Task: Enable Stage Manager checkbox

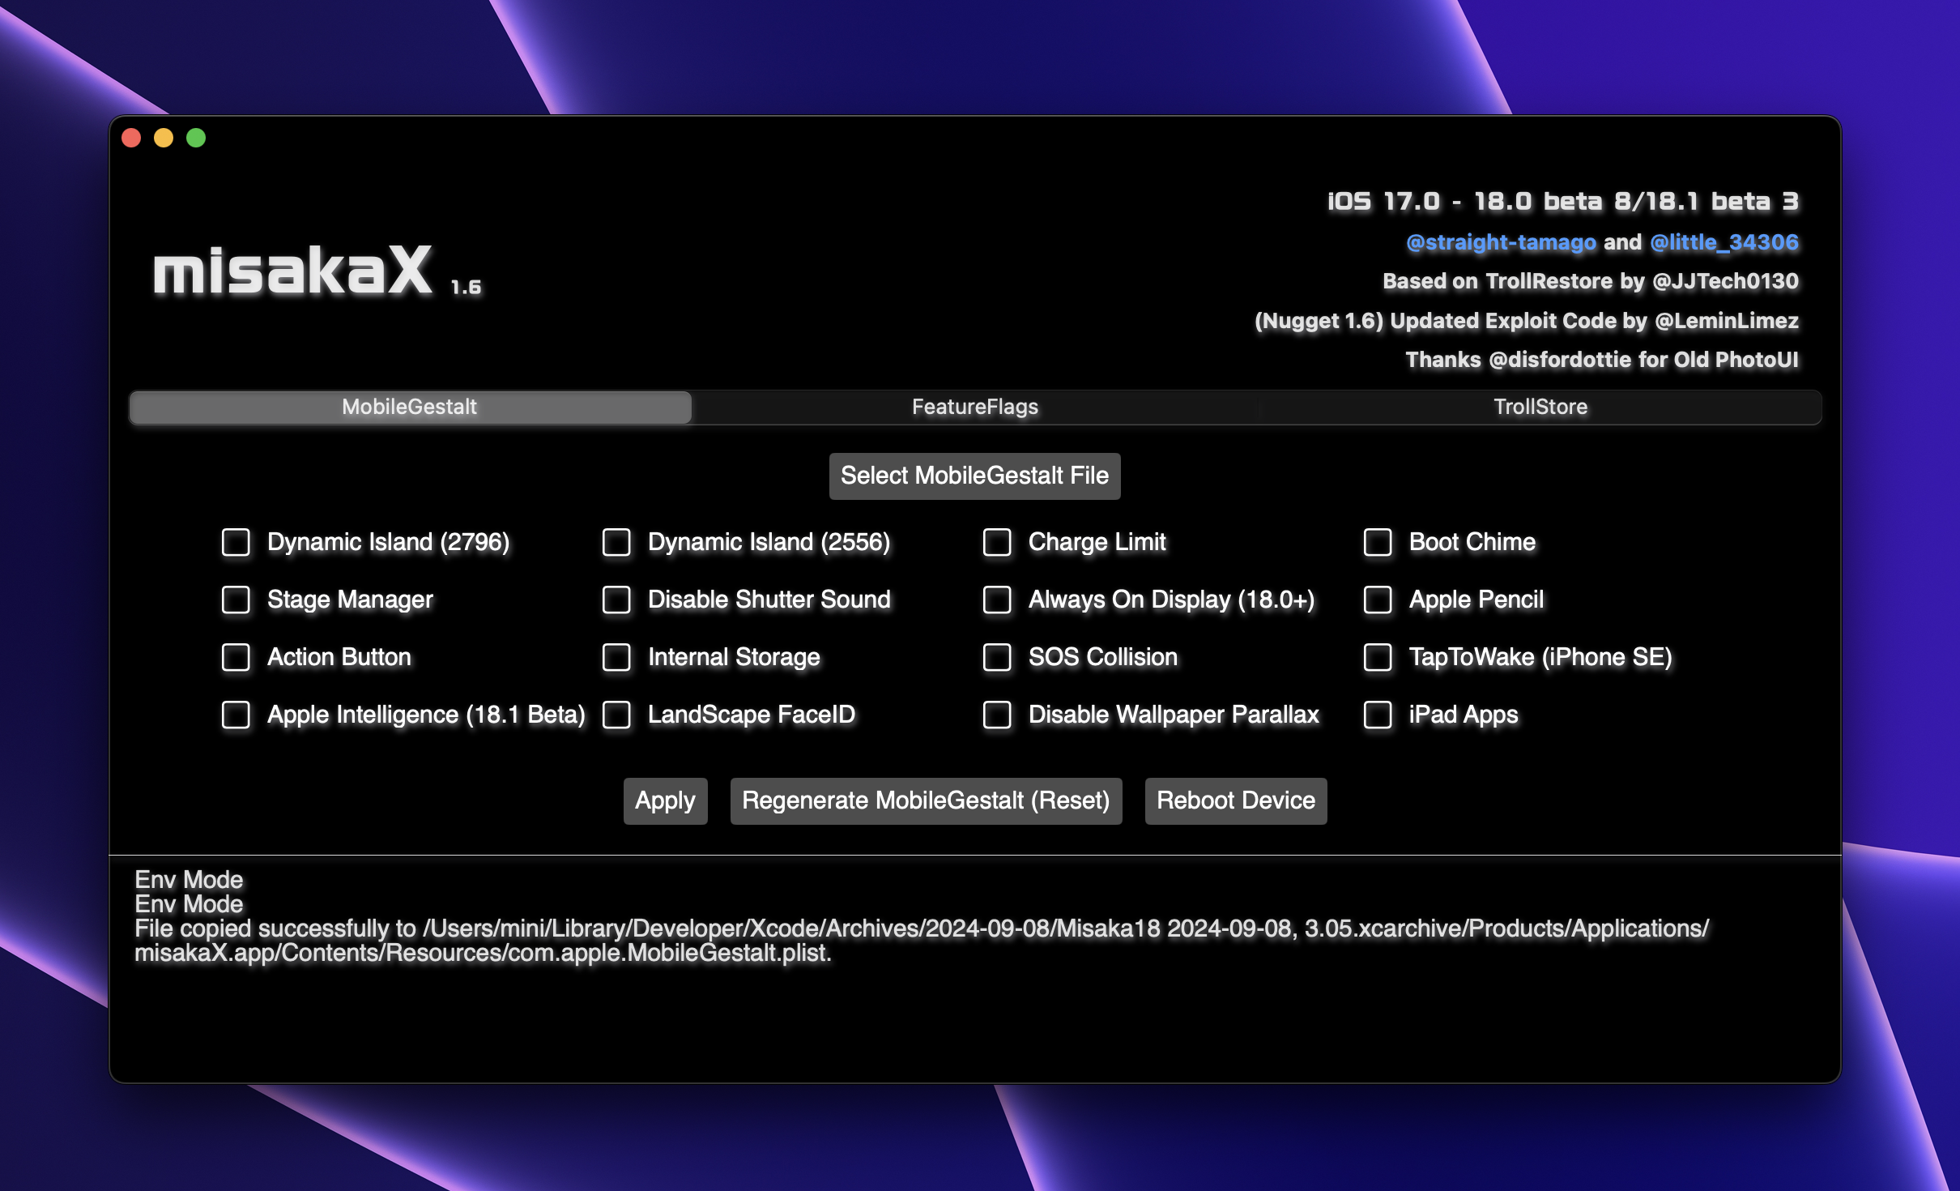Action: (x=235, y=600)
